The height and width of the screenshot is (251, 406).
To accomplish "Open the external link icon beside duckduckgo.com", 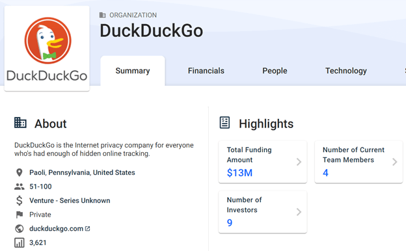I will click(88, 229).
